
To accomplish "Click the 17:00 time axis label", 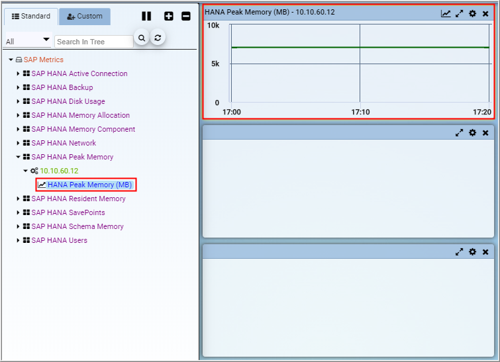I will pos(232,112).
